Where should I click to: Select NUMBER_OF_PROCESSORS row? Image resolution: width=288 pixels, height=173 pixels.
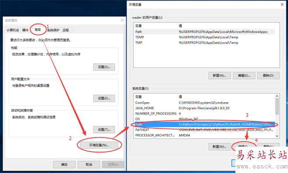pos(205,114)
